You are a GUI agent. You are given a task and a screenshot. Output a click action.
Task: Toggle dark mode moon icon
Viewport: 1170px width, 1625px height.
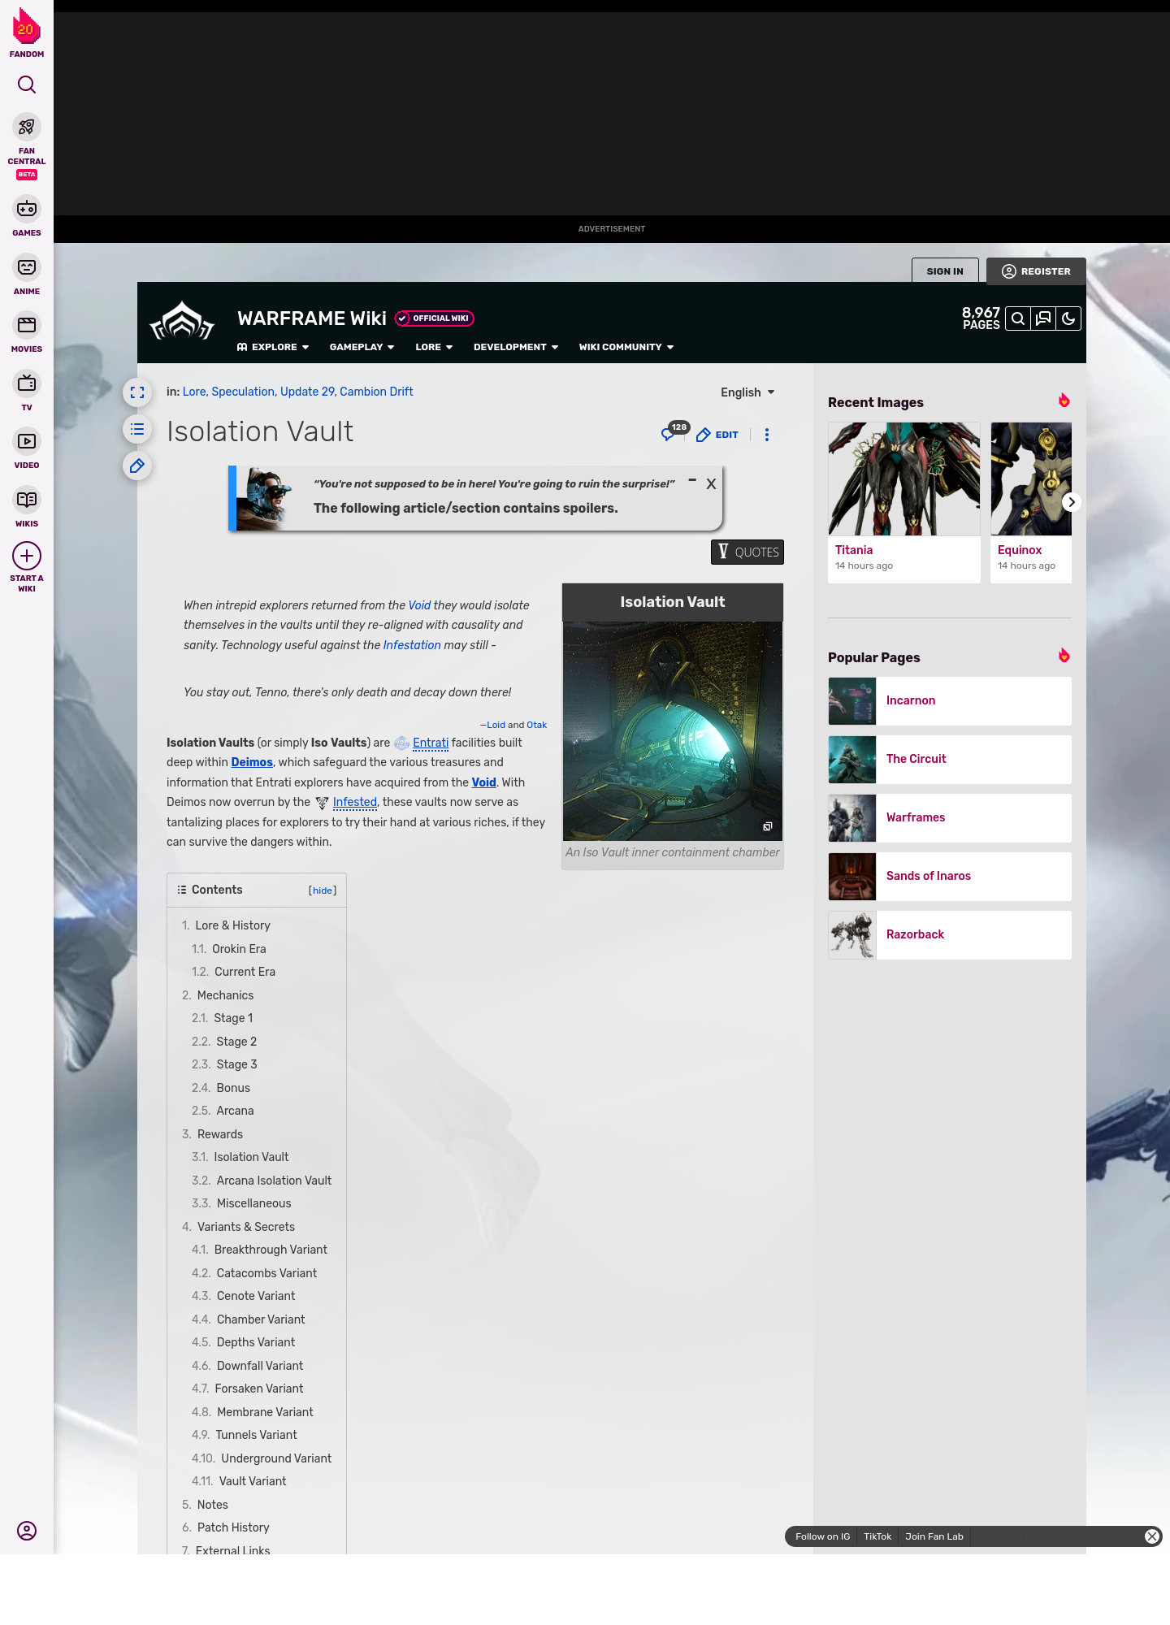pyautogui.click(x=1068, y=318)
